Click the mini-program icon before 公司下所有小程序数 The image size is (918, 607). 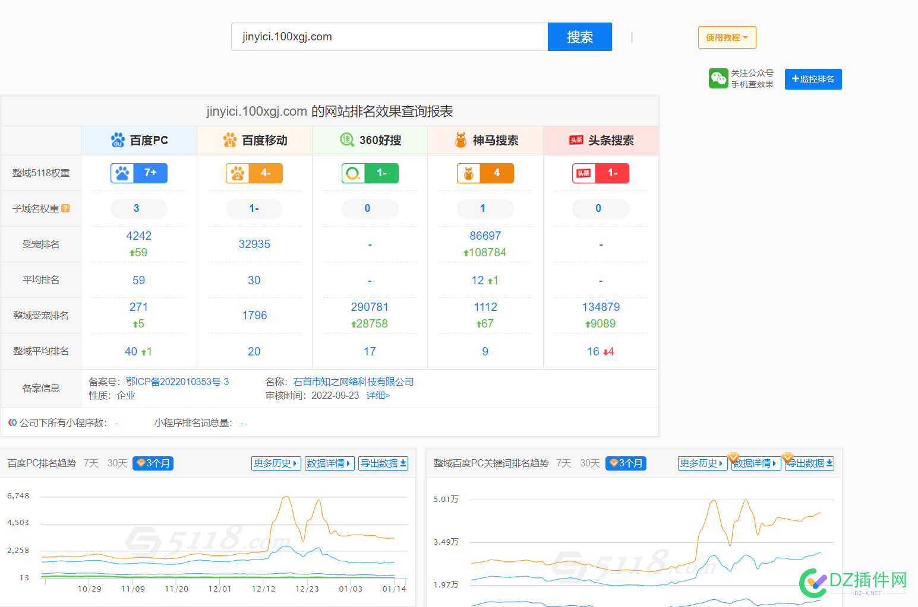pyautogui.click(x=12, y=422)
